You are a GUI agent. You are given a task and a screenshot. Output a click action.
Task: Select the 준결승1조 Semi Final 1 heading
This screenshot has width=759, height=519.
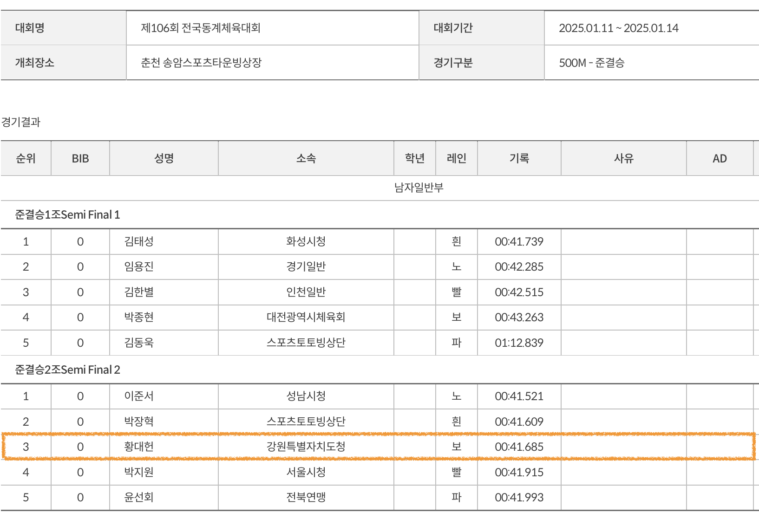pos(67,214)
